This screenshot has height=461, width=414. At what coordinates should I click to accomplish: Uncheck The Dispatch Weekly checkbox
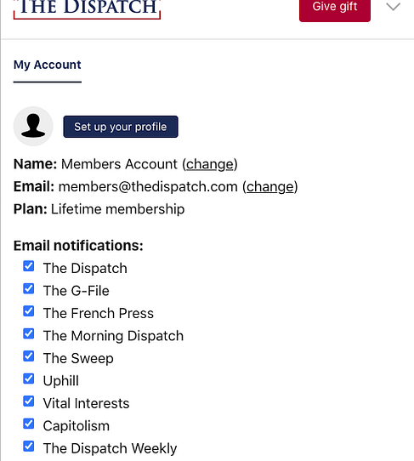point(29,447)
